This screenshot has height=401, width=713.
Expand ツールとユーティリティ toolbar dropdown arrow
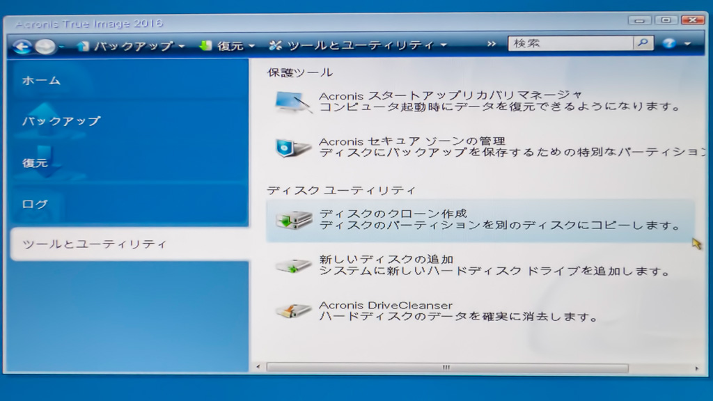[x=444, y=45]
